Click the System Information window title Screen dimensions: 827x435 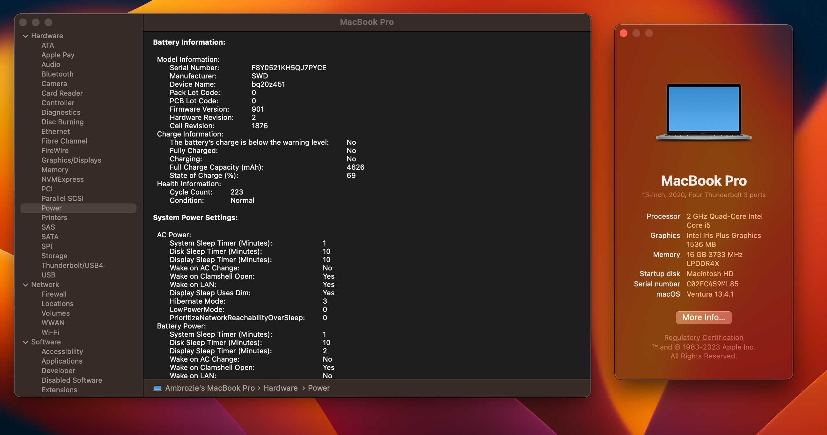point(367,22)
